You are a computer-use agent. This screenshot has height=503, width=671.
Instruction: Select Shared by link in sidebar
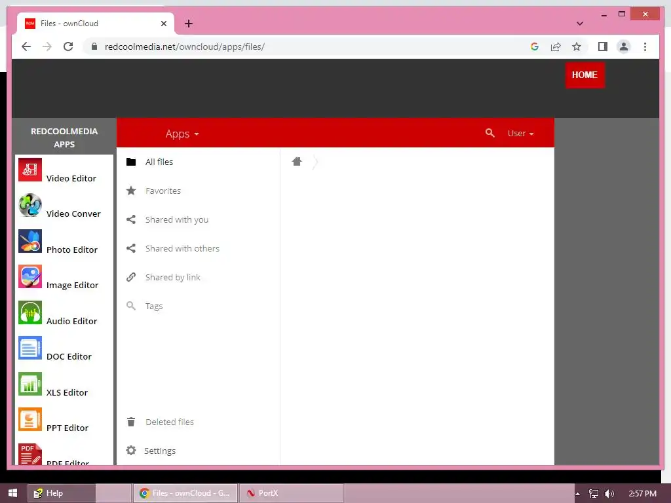coord(173,277)
